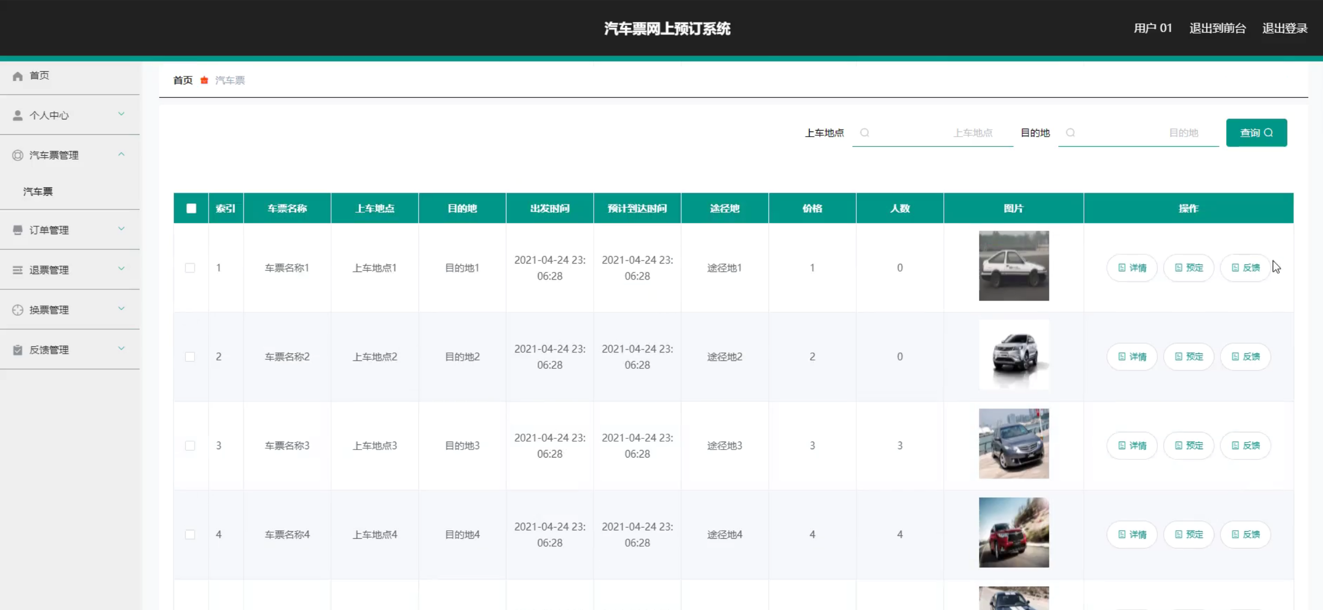Screen dimensions: 1323x610
Task: Click the 退票管理 list icon
Action: (17, 270)
